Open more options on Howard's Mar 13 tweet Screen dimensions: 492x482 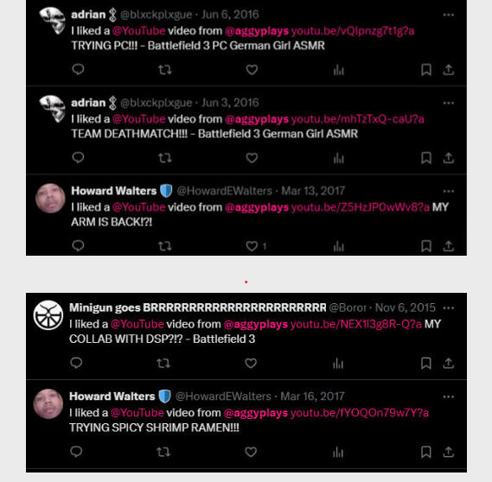(x=449, y=191)
